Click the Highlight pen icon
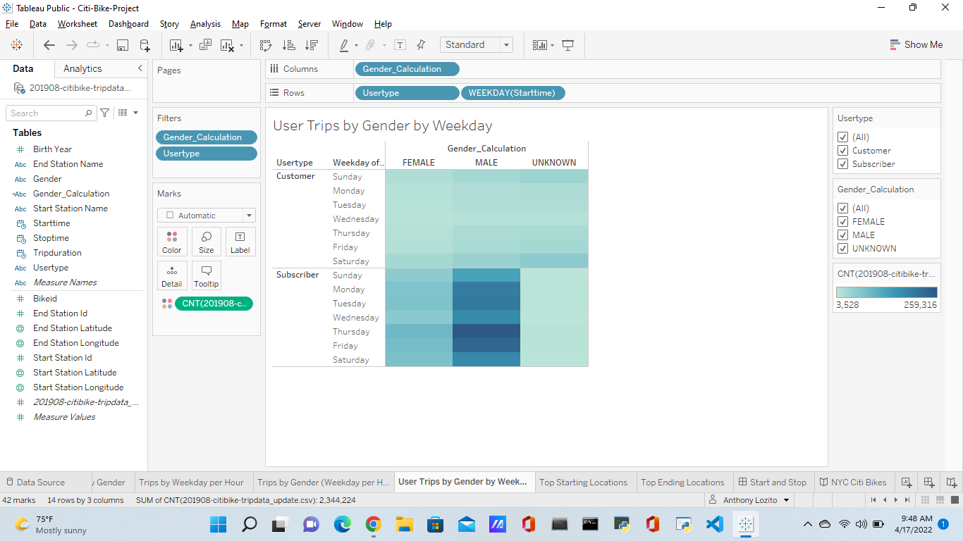963x541 pixels. (344, 45)
